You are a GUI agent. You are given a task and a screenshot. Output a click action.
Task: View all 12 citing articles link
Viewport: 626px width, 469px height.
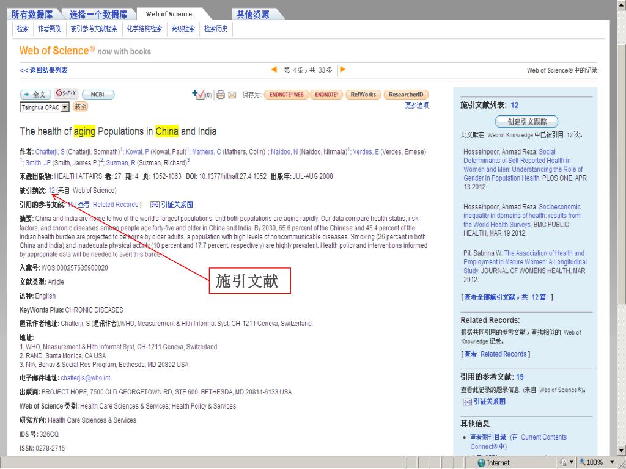coord(505,297)
